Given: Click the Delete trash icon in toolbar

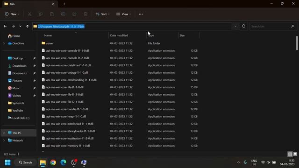Looking at the screenshot, I should [85, 14].
